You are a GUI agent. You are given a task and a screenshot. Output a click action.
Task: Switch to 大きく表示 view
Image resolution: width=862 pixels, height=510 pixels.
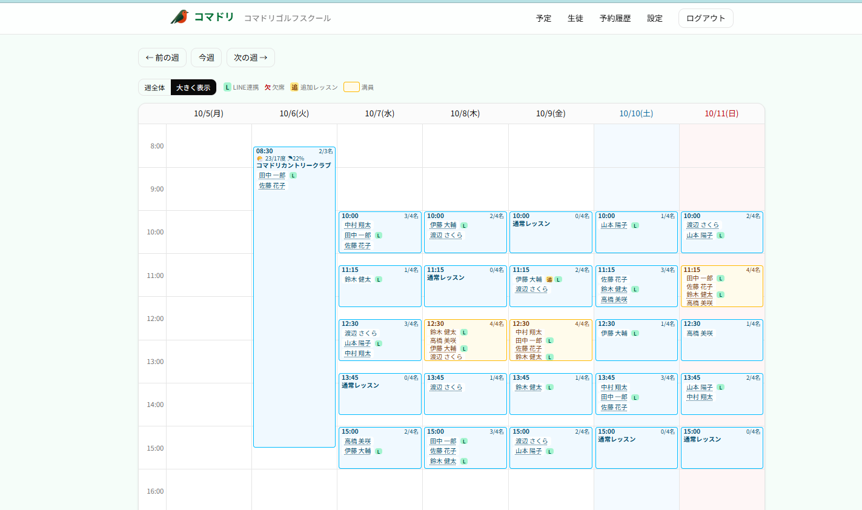coord(193,88)
